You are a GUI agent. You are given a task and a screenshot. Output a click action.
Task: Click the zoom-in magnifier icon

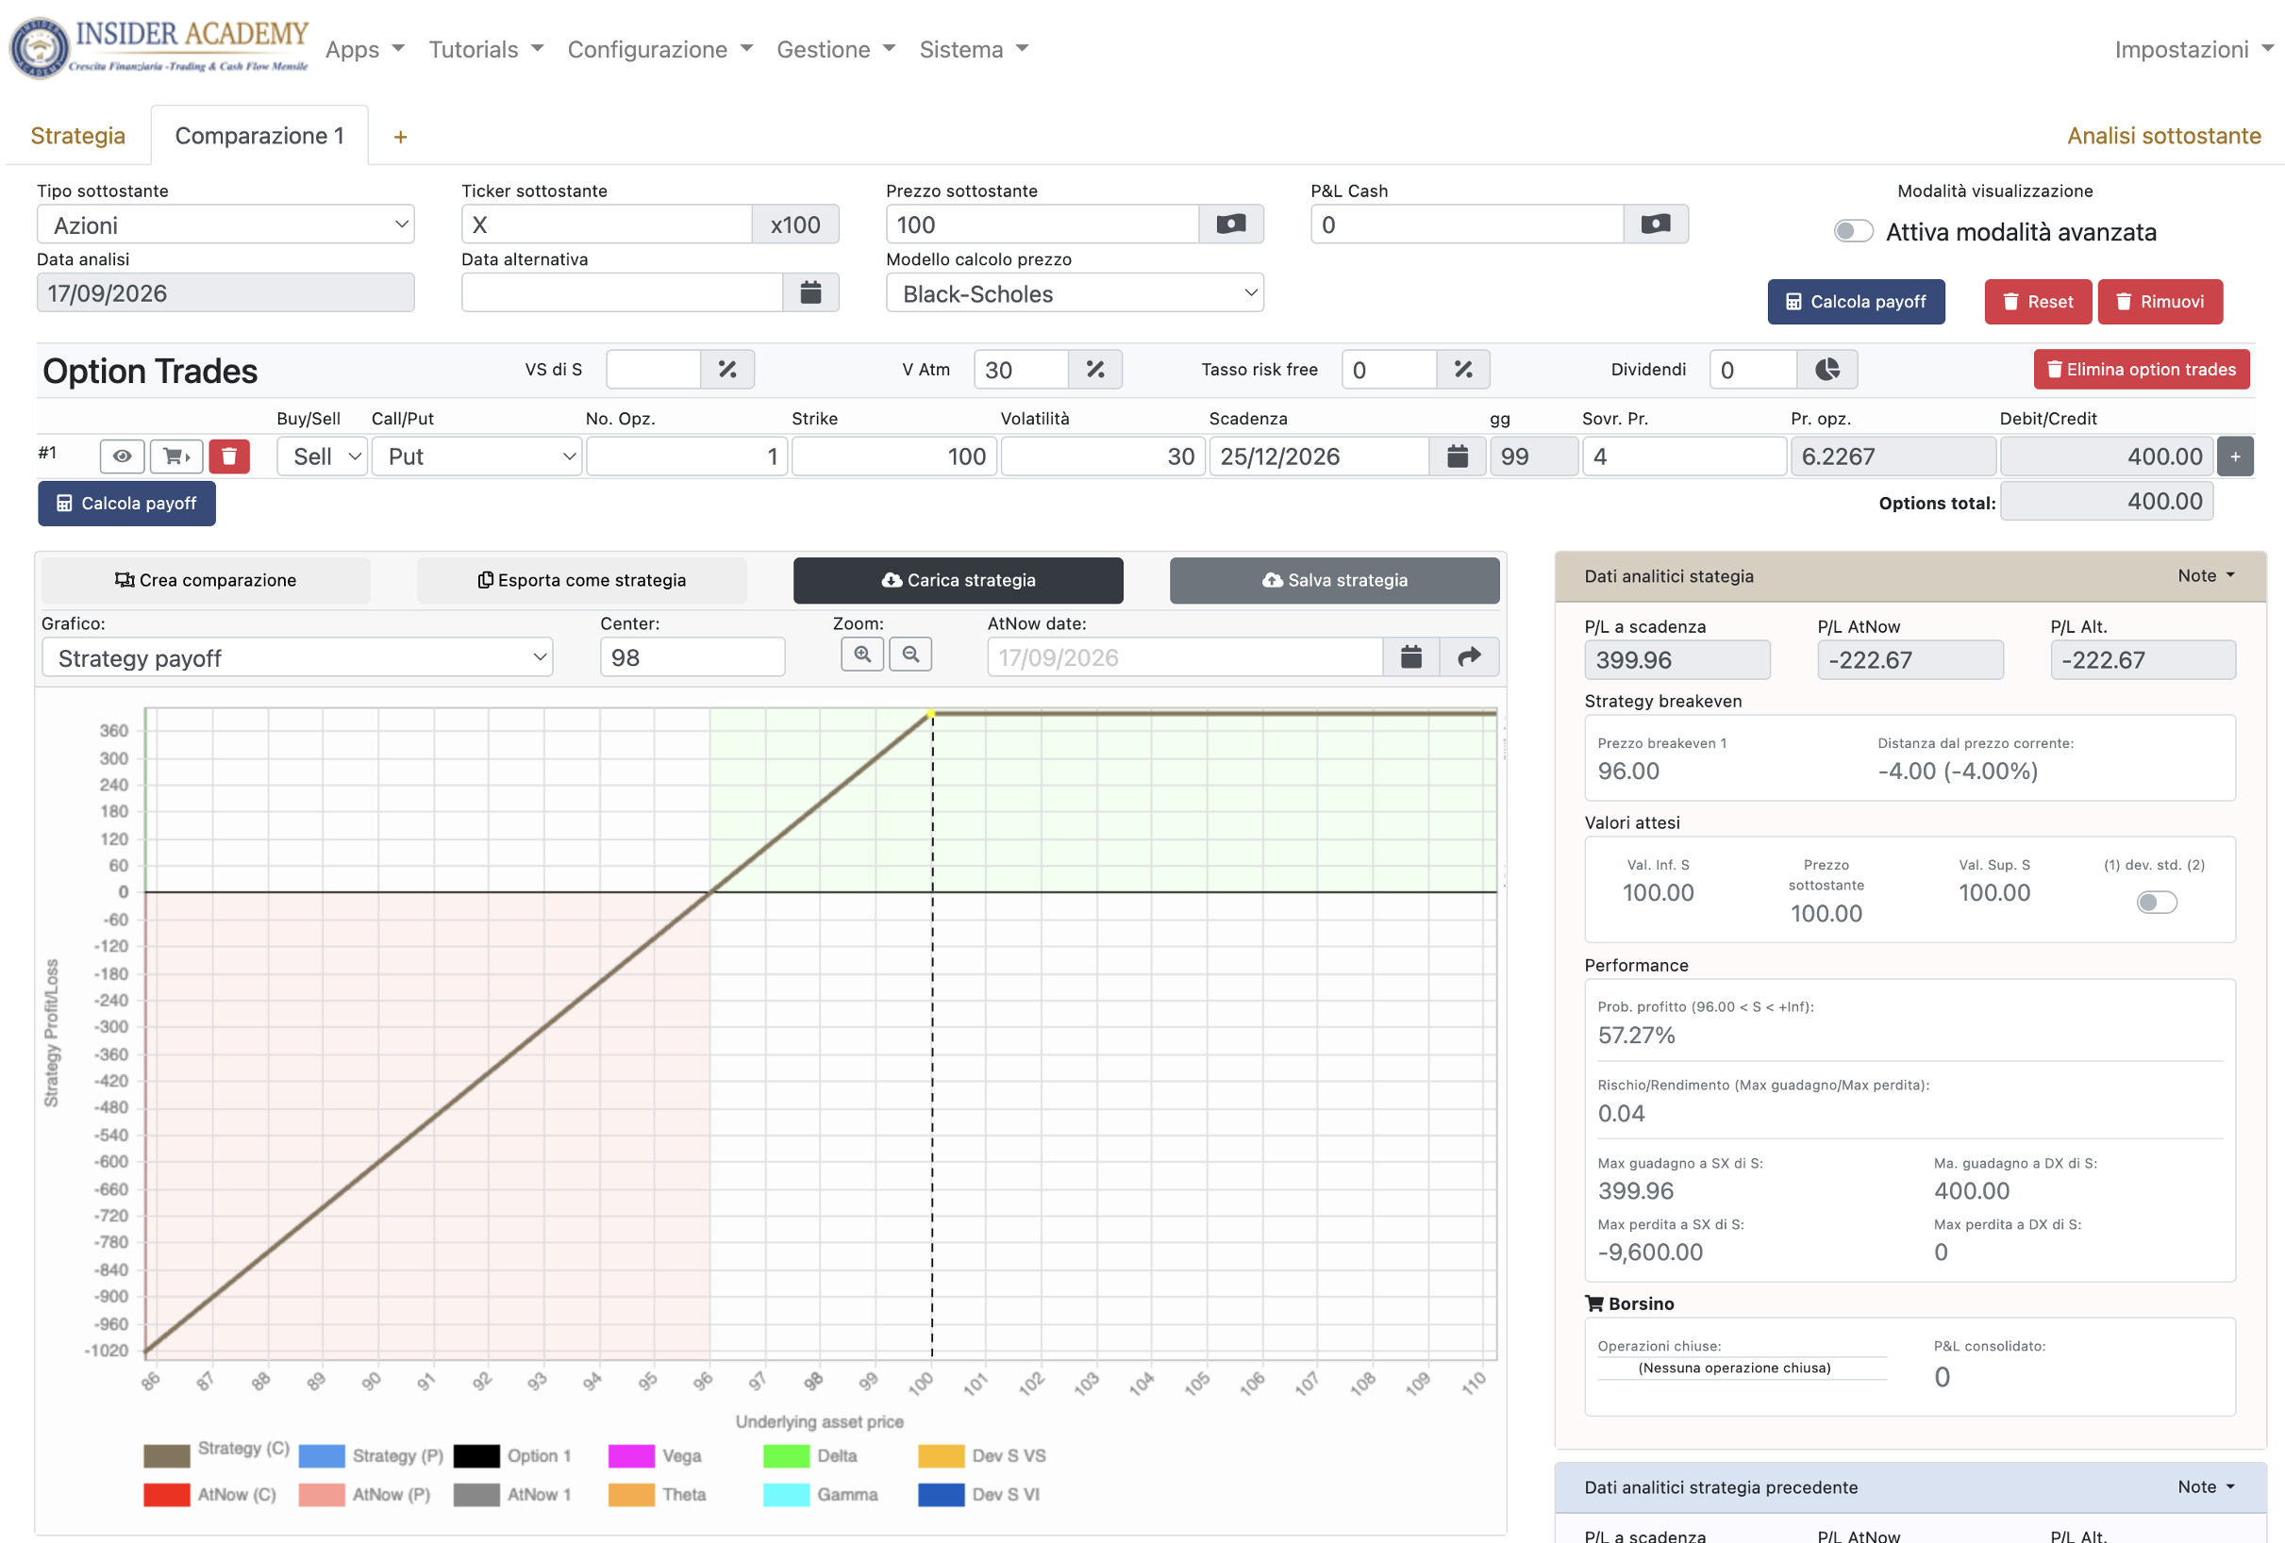tap(862, 655)
